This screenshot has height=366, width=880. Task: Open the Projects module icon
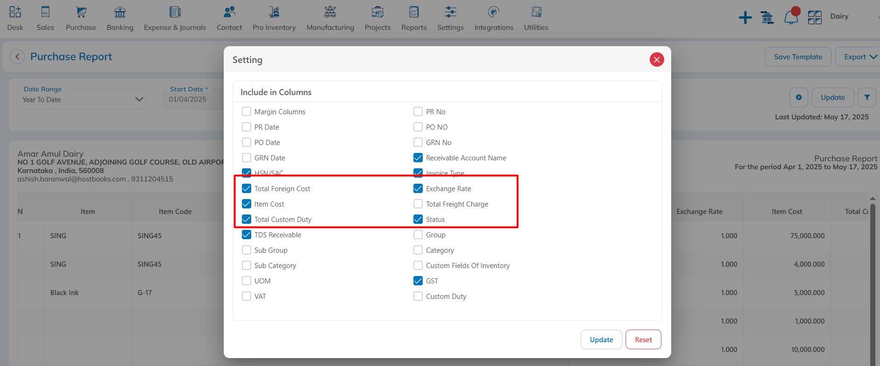[378, 12]
